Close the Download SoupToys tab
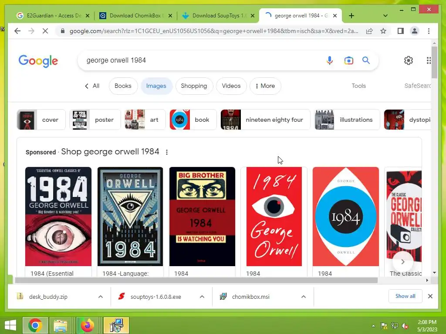 pos(252,16)
